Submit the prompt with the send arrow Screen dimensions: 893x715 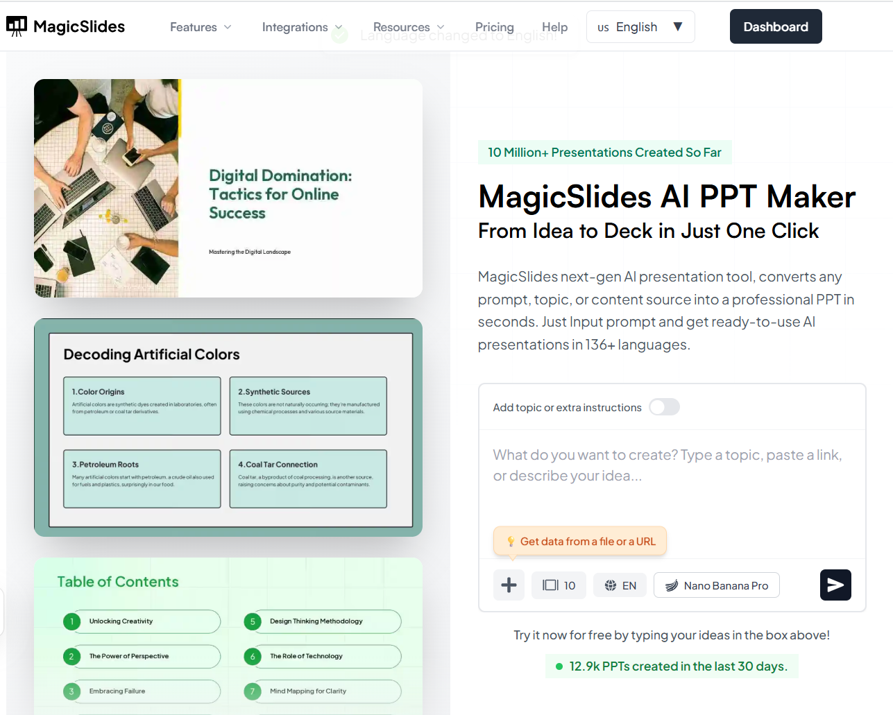point(835,585)
